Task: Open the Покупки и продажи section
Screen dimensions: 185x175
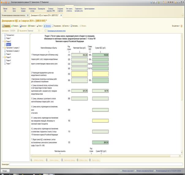Action: click(23, 10)
